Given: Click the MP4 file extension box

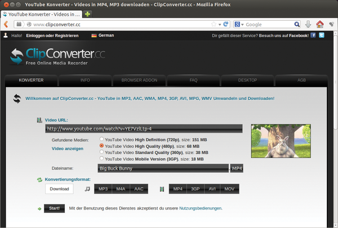Looking at the screenshot, I should [237, 168].
